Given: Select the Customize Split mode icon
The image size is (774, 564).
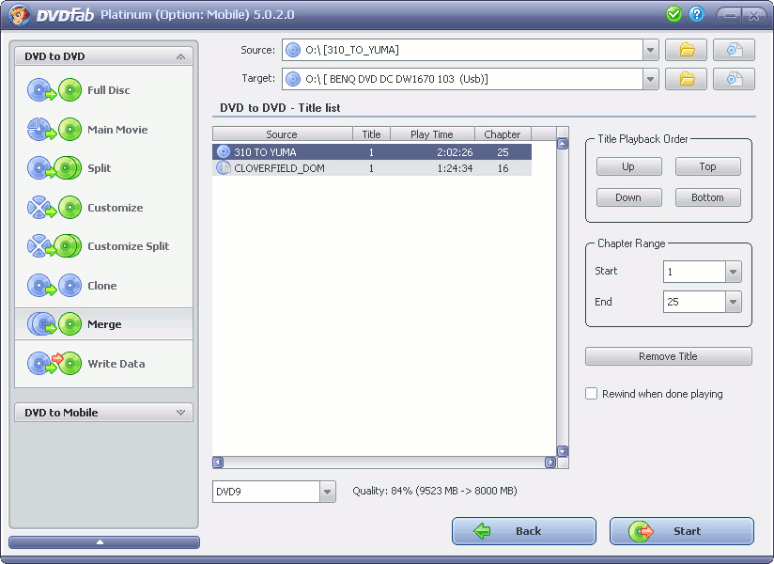Looking at the screenshot, I should 54,246.
